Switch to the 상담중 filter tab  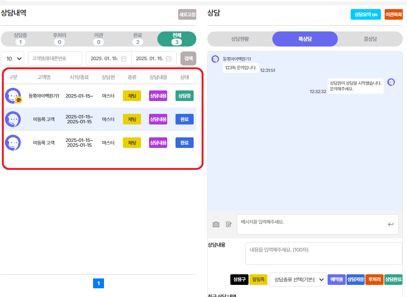[x=20, y=39]
